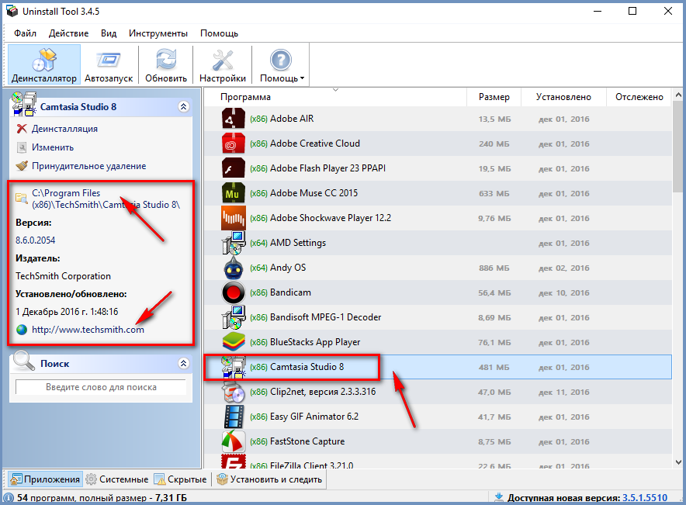The height and width of the screenshot is (505, 686).
Task: Open the Camtasia Studio 8 install folder path
Action: 106,199
